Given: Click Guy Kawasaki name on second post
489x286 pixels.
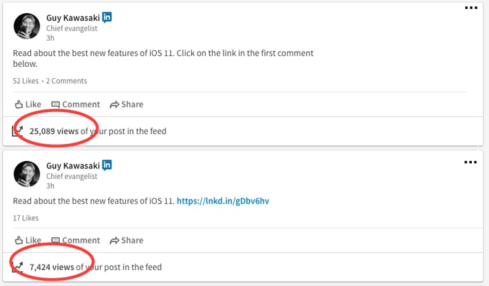Looking at the screenshot, I should point(73,166).
